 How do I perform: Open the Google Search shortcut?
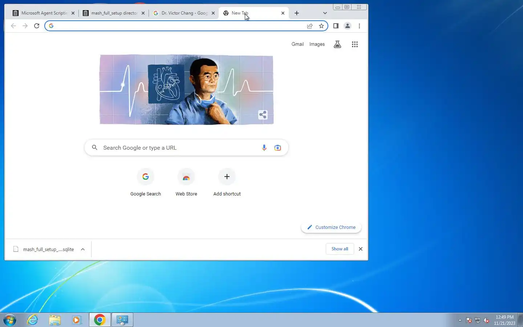click(146, 183)
